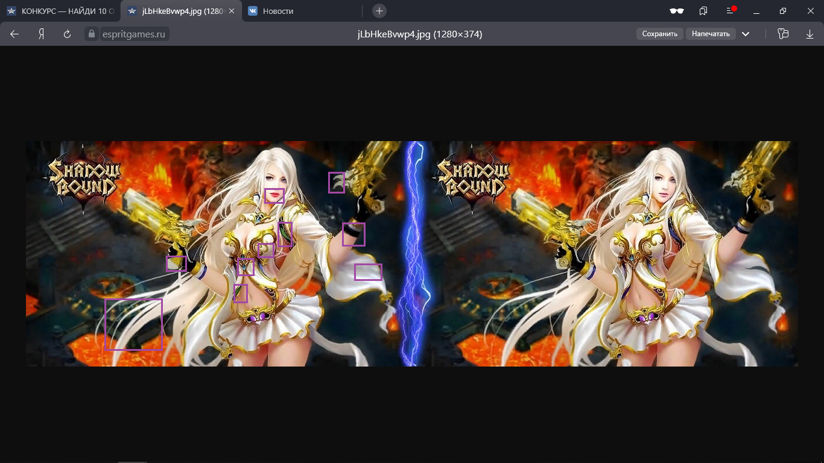The image size is (824, 463).
Task: Switch to the Новости VK tab
Action: 301,11
